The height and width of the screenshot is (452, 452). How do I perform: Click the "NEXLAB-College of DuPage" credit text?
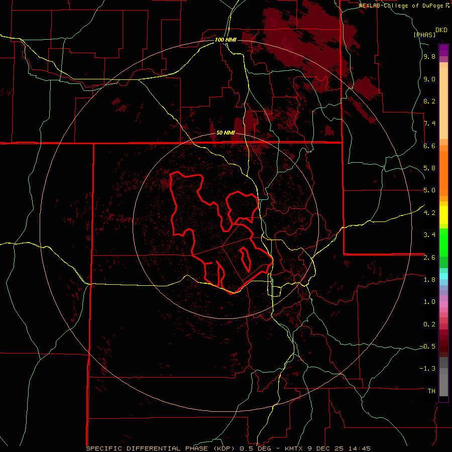pyautogui.click(x=402, y=6)
